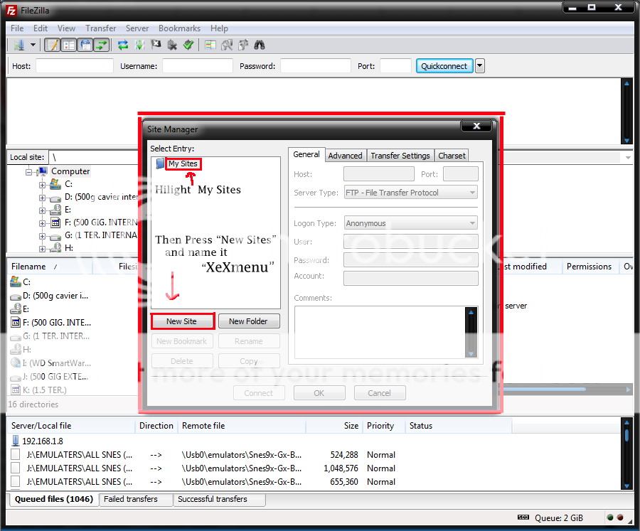Expand the D: (500g cavier) tree node
The width and height of the screenshot is (640, 531).
click(42, 198)
